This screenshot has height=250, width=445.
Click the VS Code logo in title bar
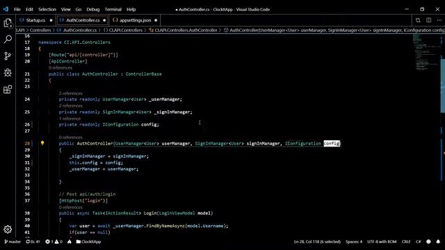[x=6, y=9]
